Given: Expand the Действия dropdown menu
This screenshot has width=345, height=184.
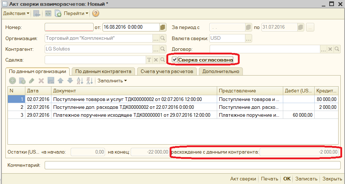Looking at the screenshot, I should (x=16, y=14).
